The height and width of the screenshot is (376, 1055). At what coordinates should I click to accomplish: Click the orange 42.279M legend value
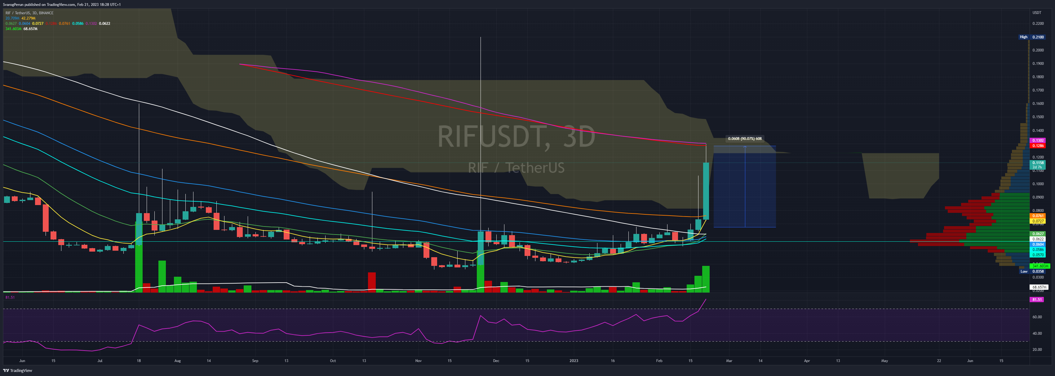coord(28,18)
